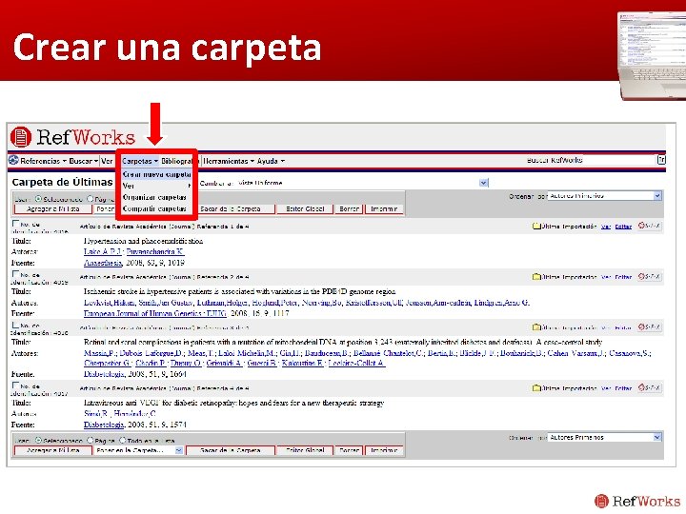686x514 pixels.
Task: Click the Editar link of the Hypertension reference
Action: (x=623, y=227)
